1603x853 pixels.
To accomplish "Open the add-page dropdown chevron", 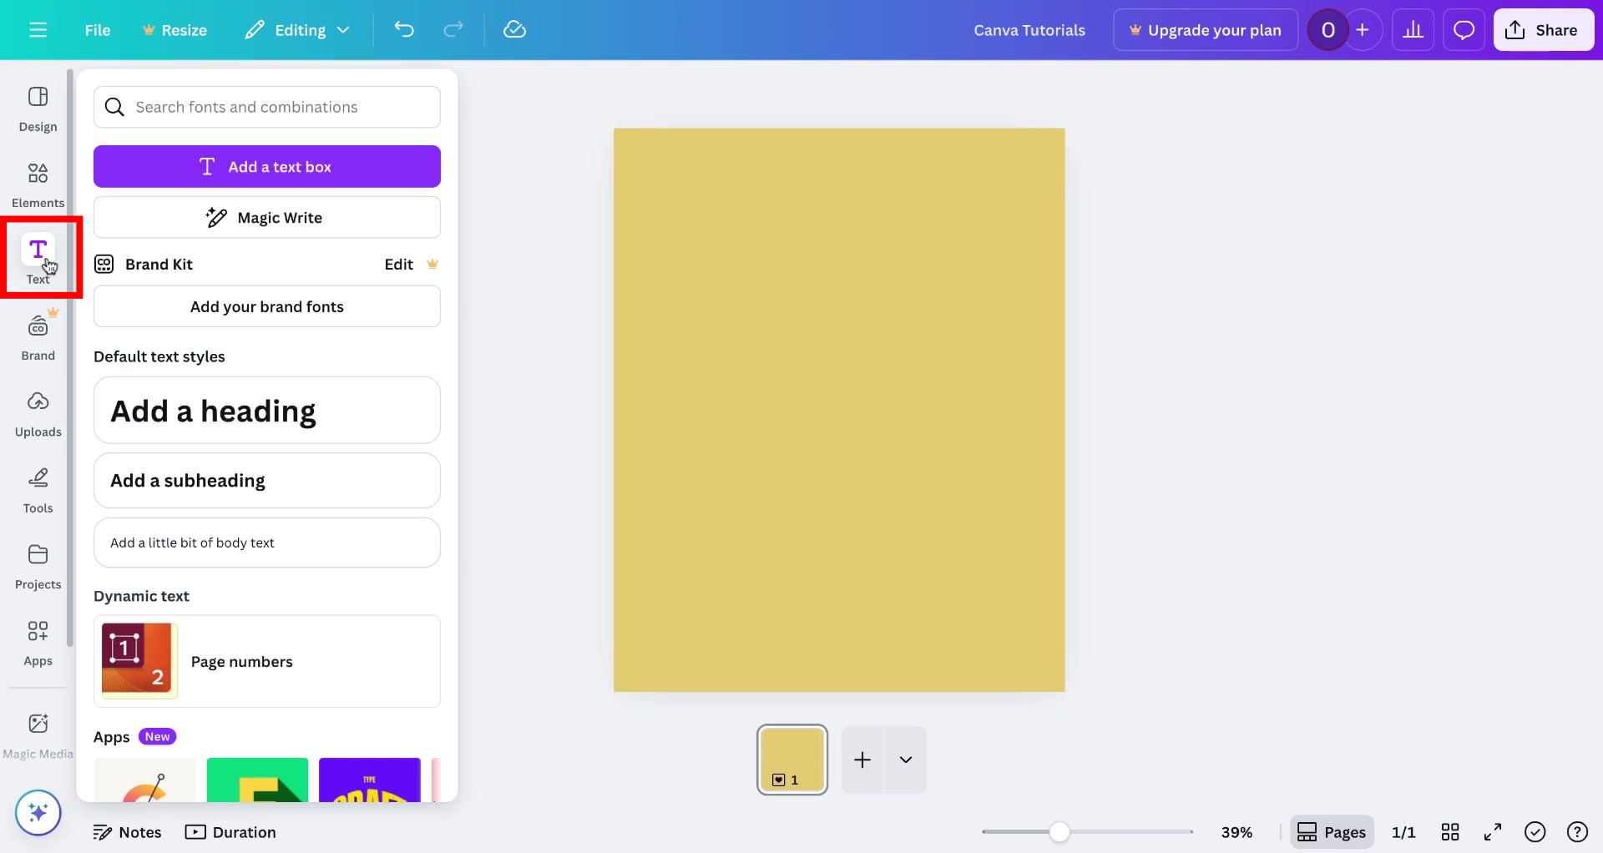I will pyautogui.click(x=906, y=760).
